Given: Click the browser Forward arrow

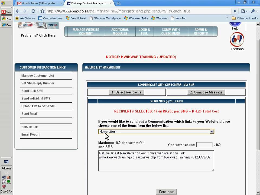Looking at the screenshot, I should point(25,11).
